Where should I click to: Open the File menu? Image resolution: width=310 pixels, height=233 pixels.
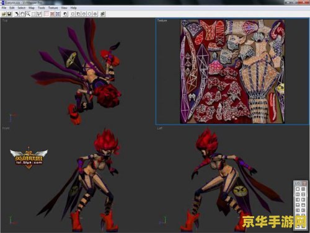[4, 8]
